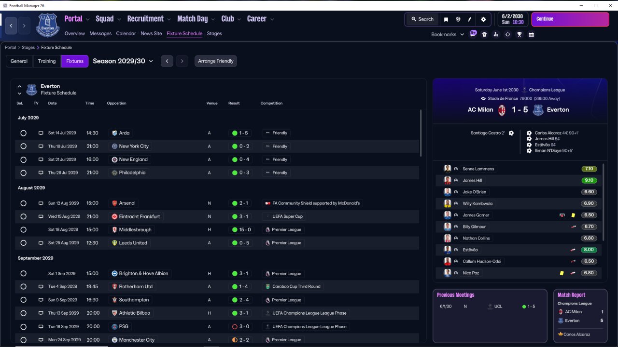Image resolution: width=618 pixels, height=347 pixels.
Task: Click the yellow card icon on James Garner's row
Action: (x=573, y=215)
